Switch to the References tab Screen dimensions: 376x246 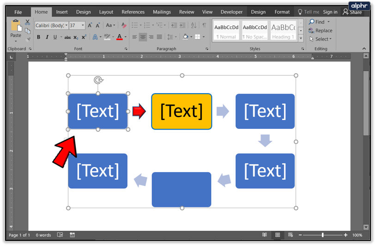pos(133,12)
